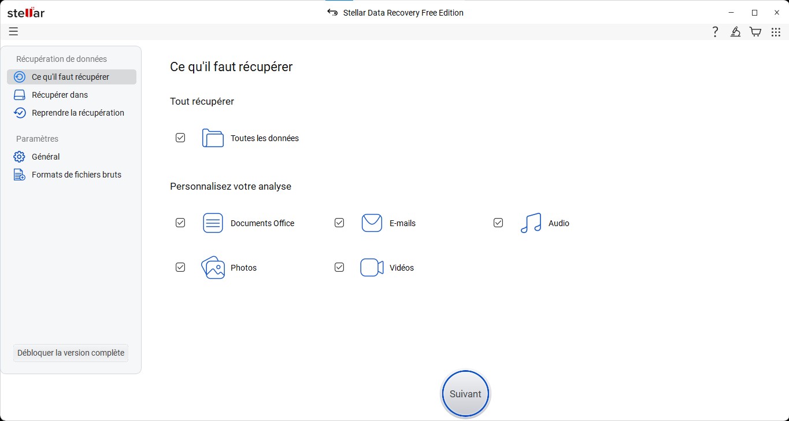Click the activation key icon in the toolbar
This screenshot has width=789, height=421.
coord(735,32)
